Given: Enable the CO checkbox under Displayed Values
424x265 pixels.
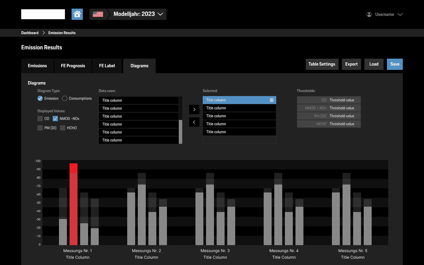Looking at the screenshot, I should tap(40, 118).
